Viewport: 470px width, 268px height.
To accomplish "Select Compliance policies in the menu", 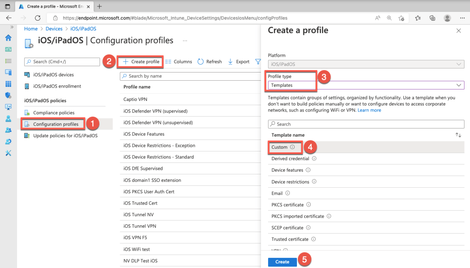I will 54,112.
